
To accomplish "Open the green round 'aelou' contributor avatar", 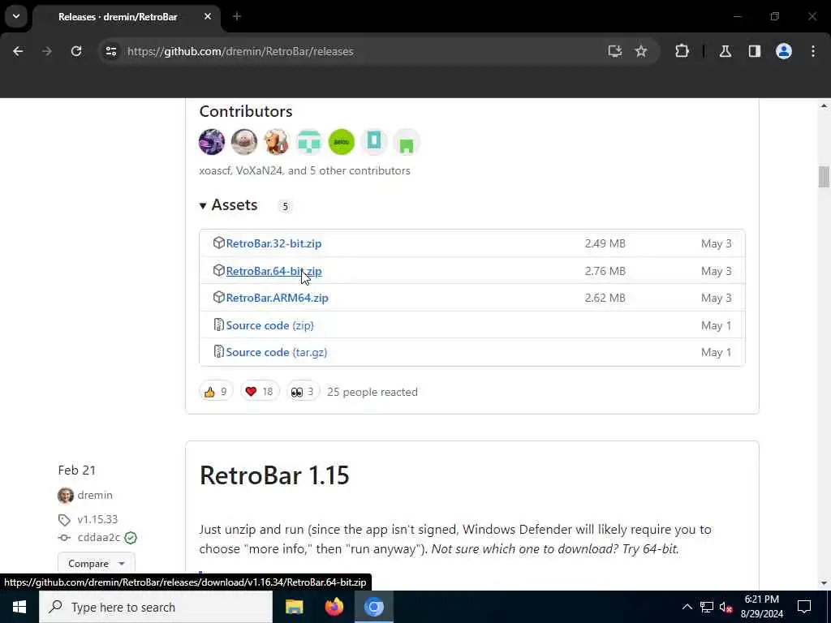I will pyautogui.click(x=342, y=142).
